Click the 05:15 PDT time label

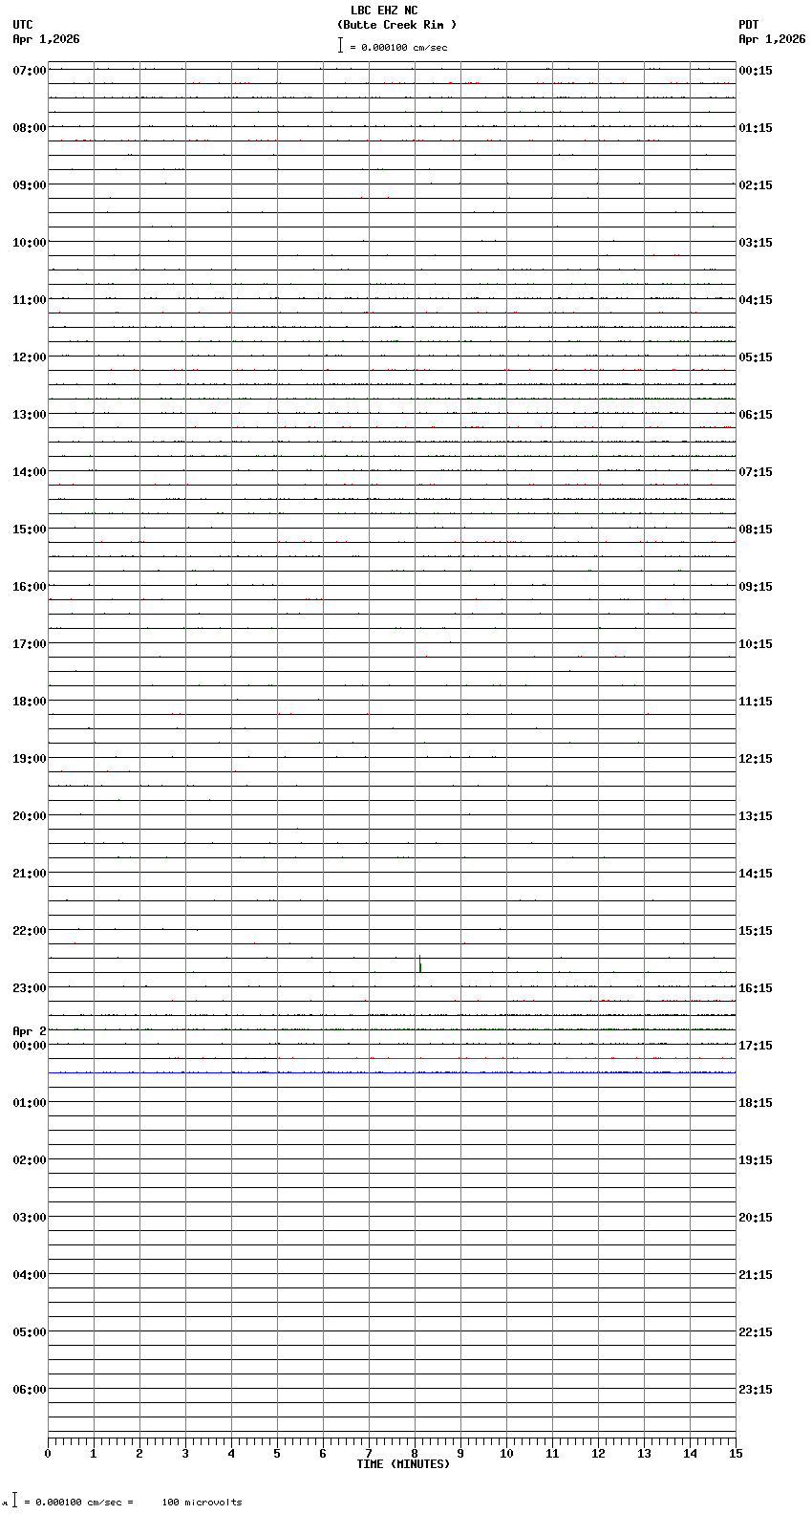[756, 357]
